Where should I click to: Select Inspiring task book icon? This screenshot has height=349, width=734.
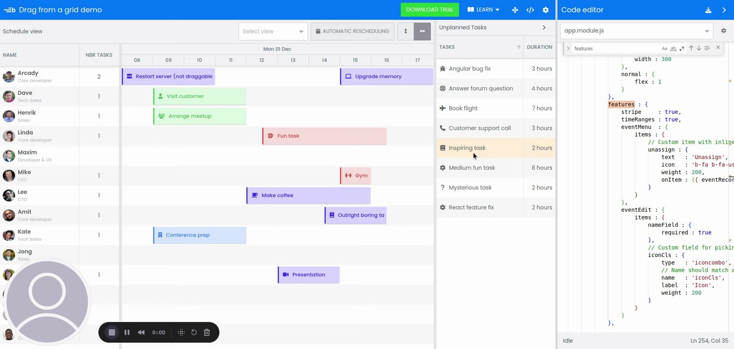[x=443, y=148]
